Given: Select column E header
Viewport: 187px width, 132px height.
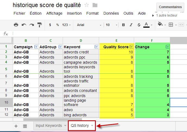Looking at the screenshot, I should (x=116, y=40).
